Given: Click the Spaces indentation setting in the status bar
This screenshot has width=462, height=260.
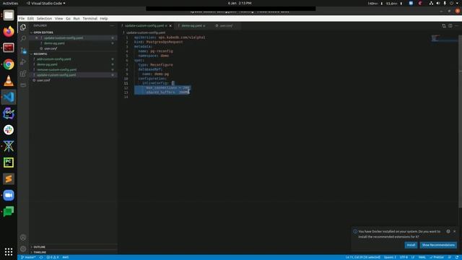Looking at the screenshot, I should pyautogui.click(x=390, y=257).
